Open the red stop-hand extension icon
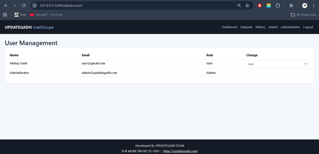The width and height of the screenshot is (319, 154). tap(259, 6)
